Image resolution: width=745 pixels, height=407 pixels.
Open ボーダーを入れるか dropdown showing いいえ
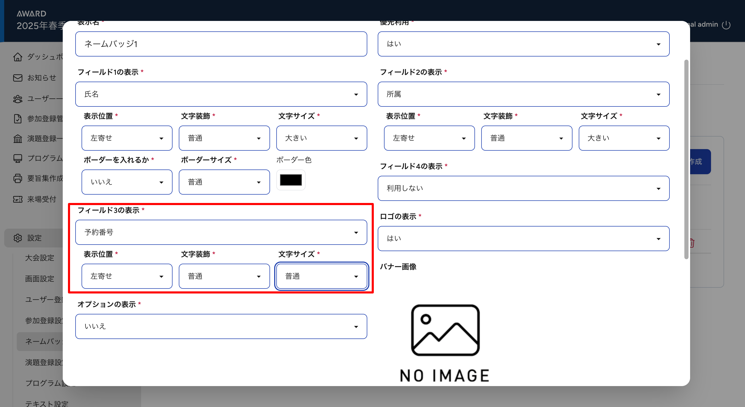click(x=127, y=182)
